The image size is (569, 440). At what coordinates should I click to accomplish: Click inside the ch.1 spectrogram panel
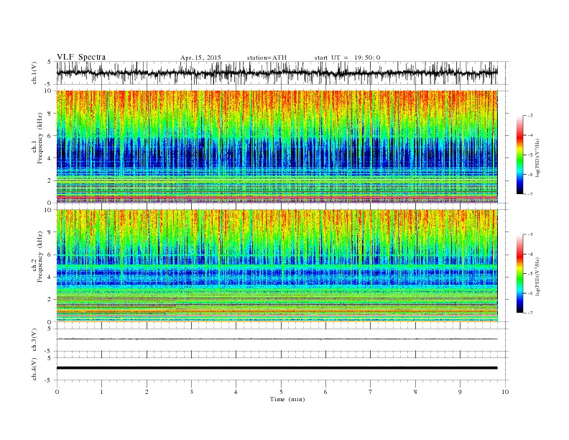277,147
